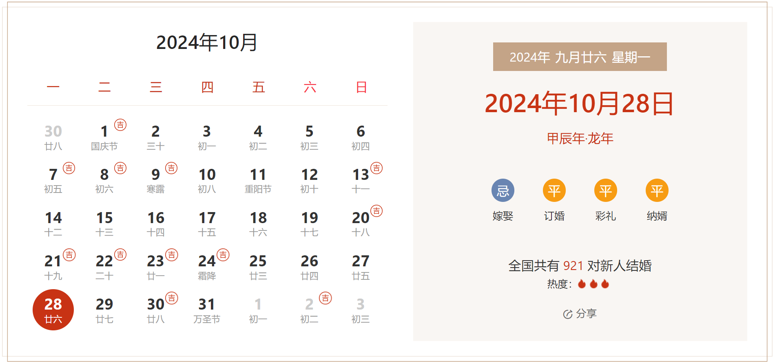Select grayed September 30 廿八
The image size is (775, 363).
tap(53, 137)
